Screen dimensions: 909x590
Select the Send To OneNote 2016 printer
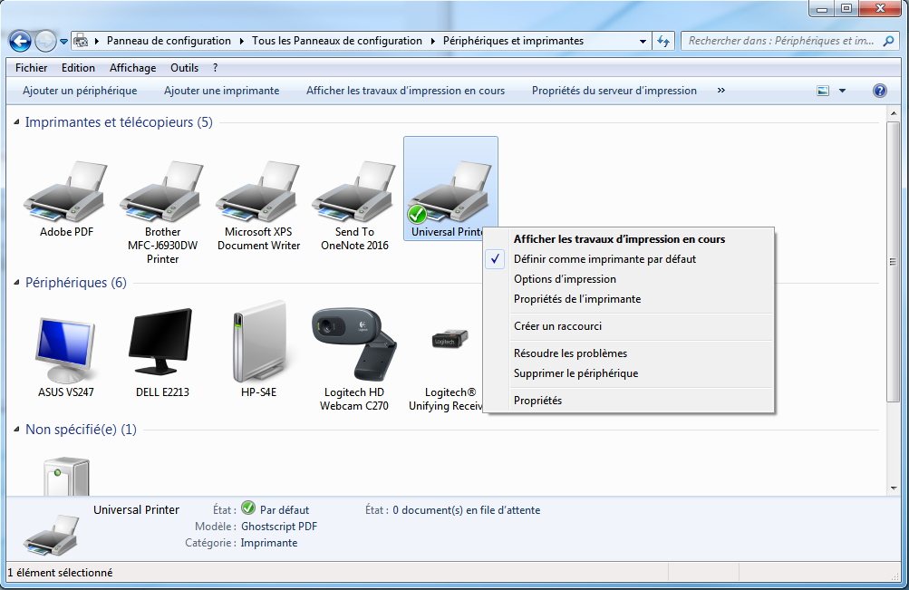pos(354,192)
